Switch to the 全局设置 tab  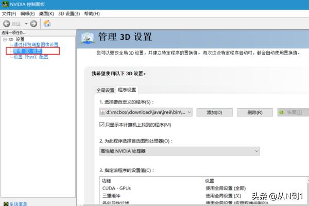[105, 90]
